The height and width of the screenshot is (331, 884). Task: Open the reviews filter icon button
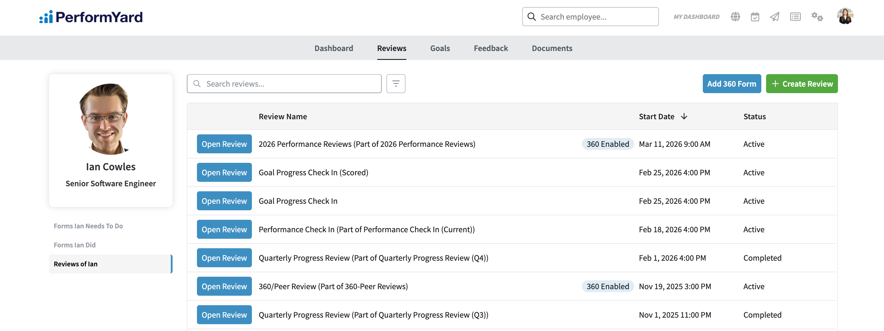pyautogui.click(x=396, y=84)
